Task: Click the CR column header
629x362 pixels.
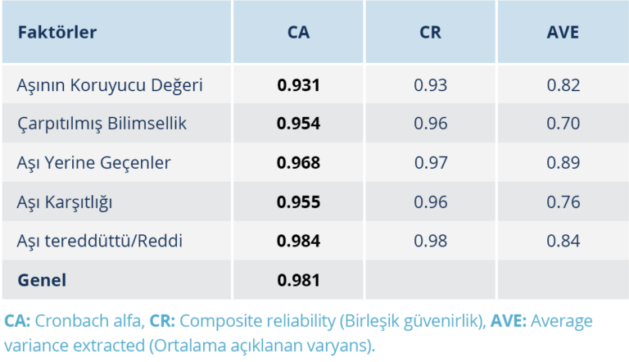Action: 431,34
